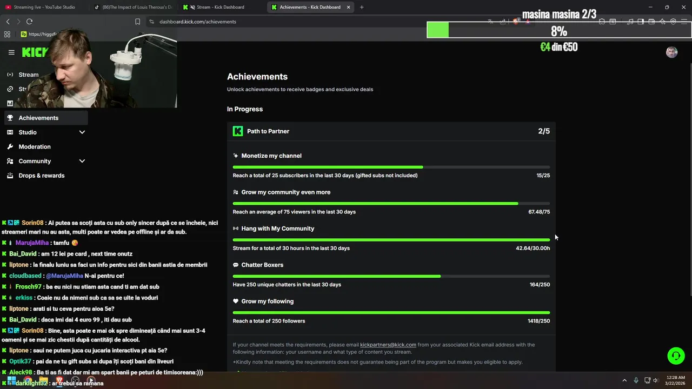Open the new tab plus button
Viewport: 692px width, 389px height.
pyautogui.click(x=362, y=7)
